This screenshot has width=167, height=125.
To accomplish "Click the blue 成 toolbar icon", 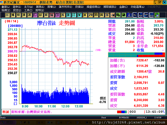I will coord(129,15).
